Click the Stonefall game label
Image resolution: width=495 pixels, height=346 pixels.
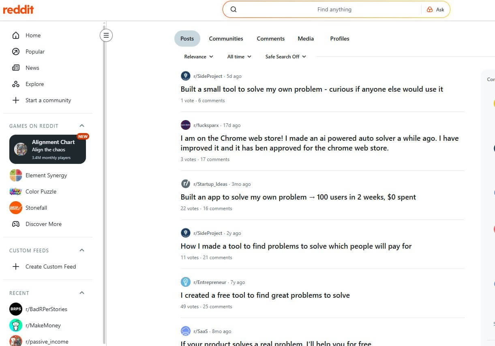(x=36, y=208)
